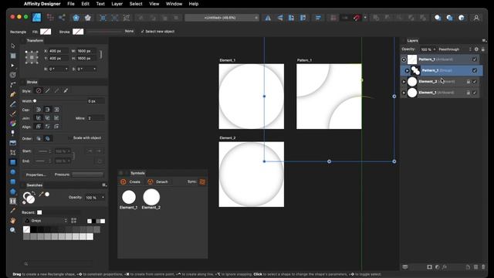Open the Window menu
The width and height of the screenshot is (494, 278).
click(x=174, y=4)
